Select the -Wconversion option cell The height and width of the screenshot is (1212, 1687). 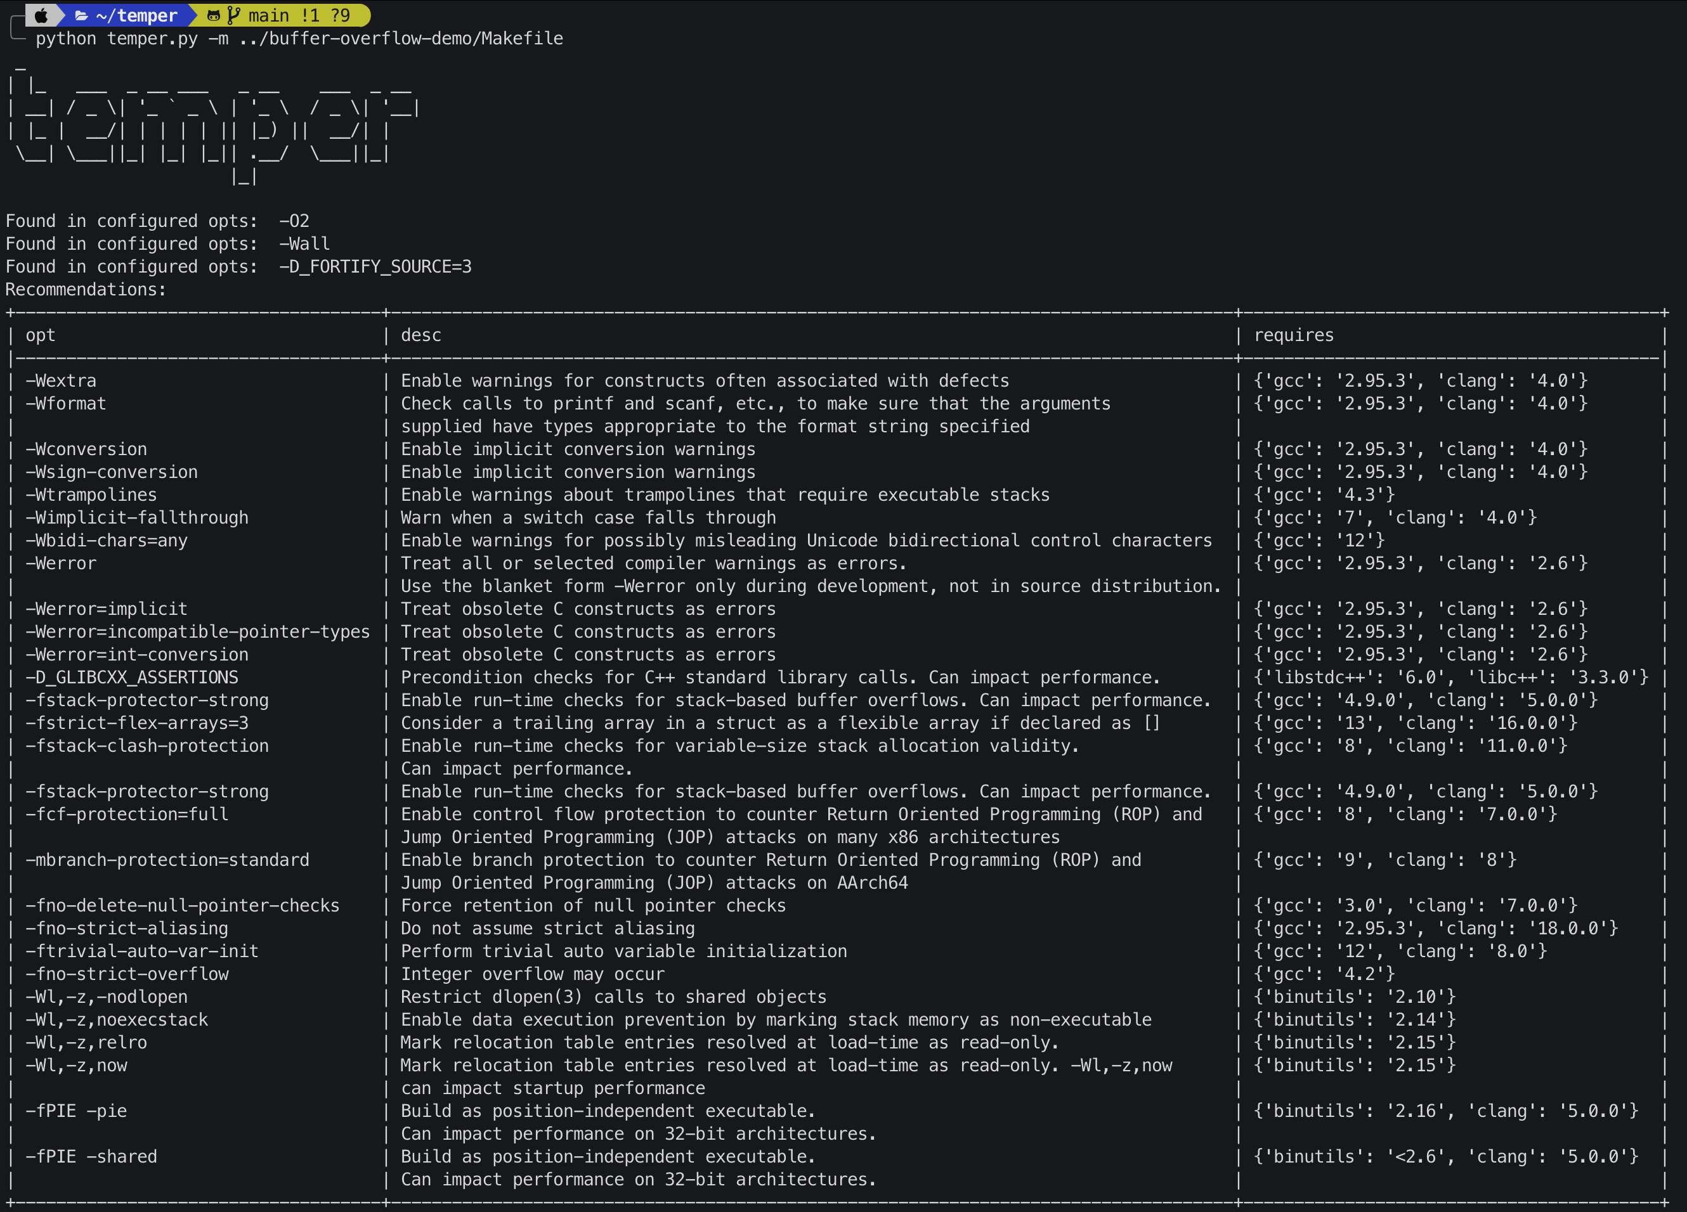point(86,449)
